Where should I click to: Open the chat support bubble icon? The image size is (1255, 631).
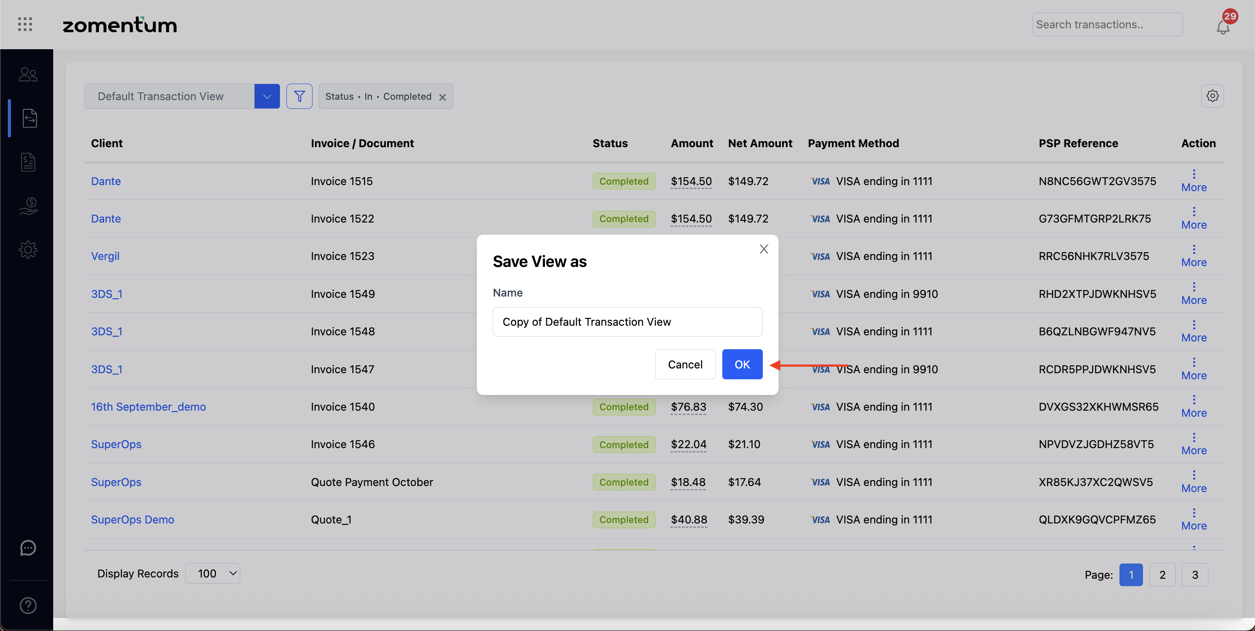(28, 548)
